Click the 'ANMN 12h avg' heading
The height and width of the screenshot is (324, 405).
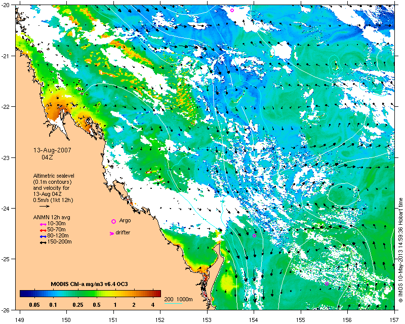point(52,217)
